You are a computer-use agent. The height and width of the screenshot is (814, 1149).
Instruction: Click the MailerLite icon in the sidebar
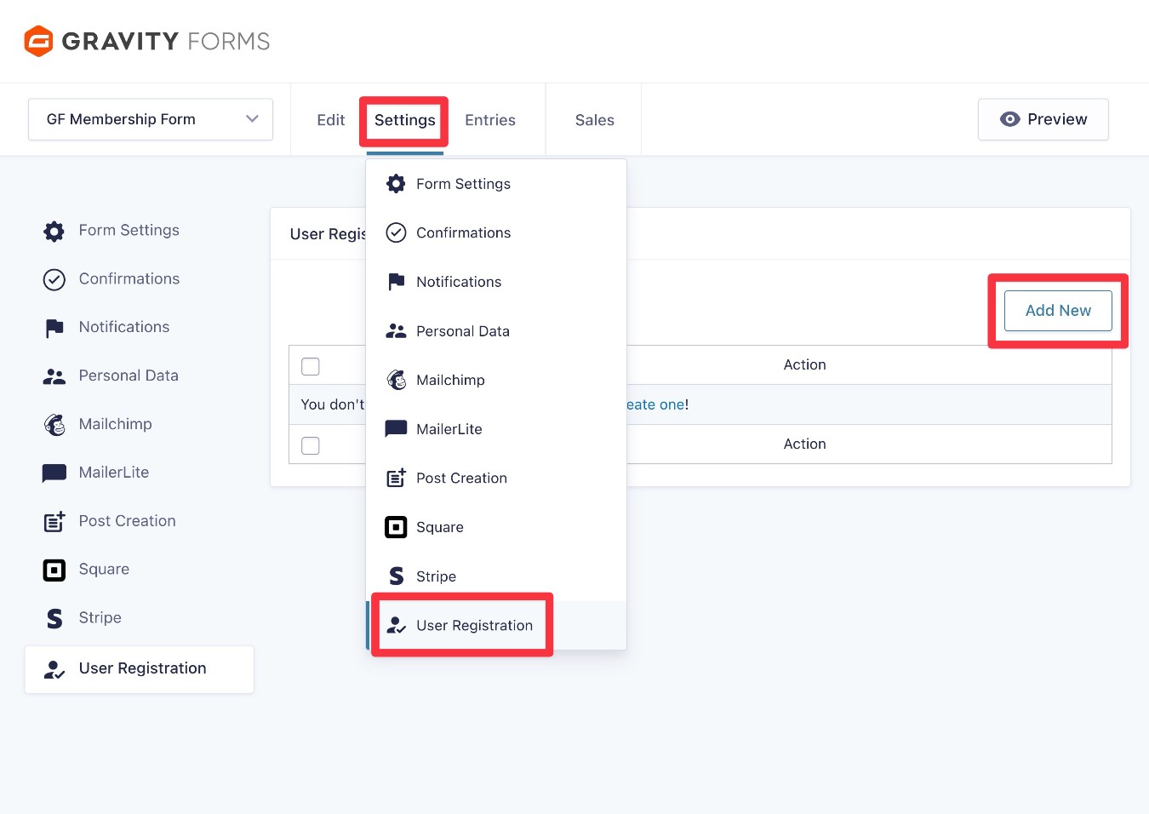pos(54,473)
